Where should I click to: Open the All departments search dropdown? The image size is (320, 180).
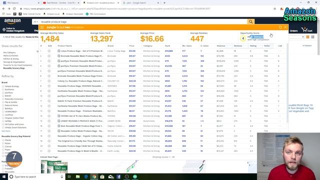point(35,21)
